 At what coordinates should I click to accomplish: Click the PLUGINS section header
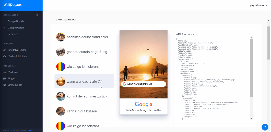coord(8,43)
